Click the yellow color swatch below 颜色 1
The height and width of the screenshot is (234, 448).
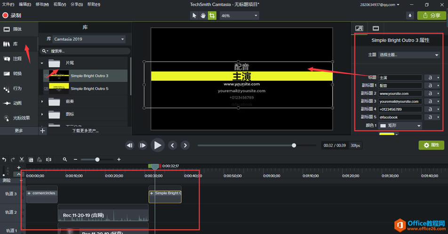(x=386, y=134)
